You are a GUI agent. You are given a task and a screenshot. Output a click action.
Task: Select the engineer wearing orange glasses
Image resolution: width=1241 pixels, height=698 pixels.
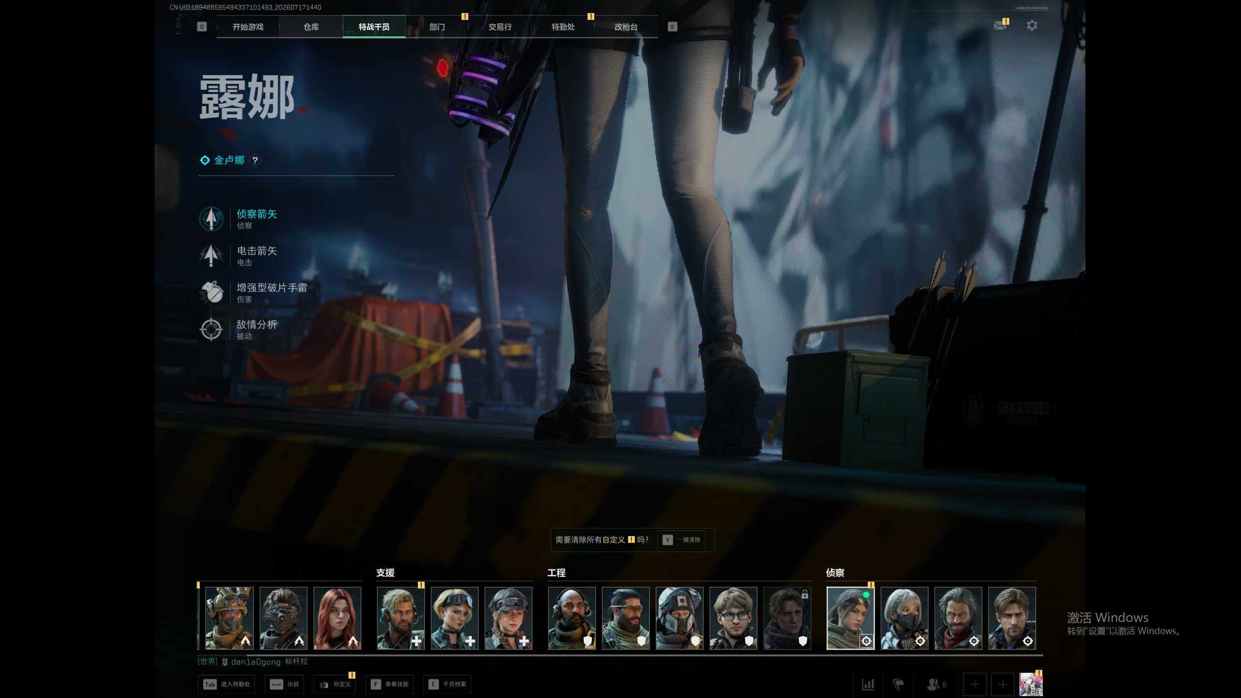(x=625, y=618)
